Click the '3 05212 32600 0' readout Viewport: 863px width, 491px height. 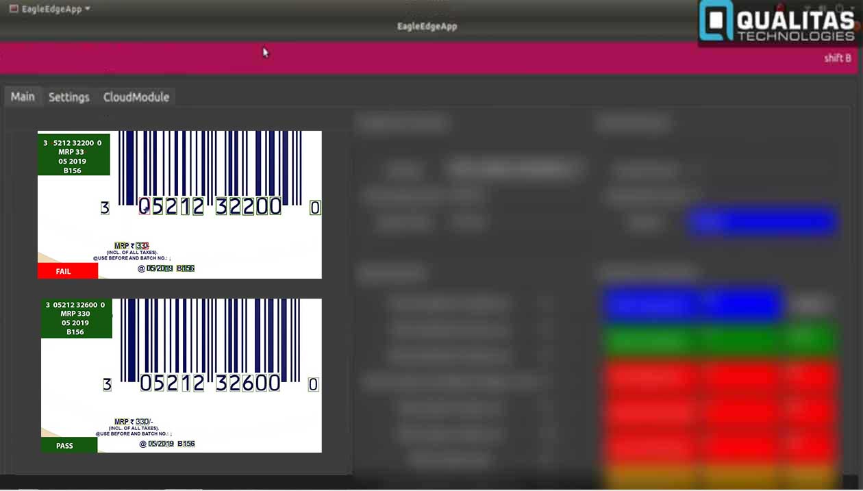pyautogui.click(x=75, y=305)
